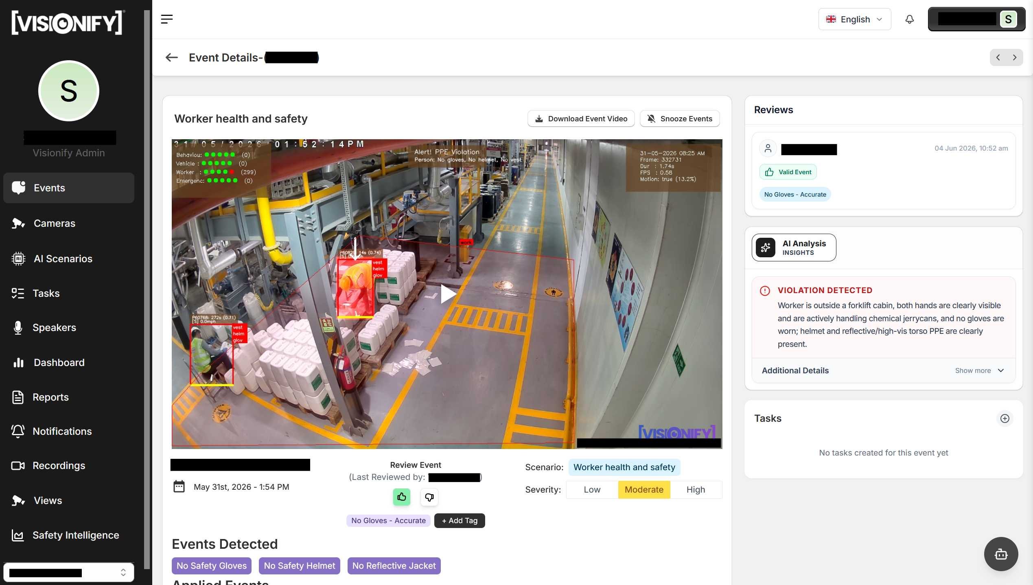Screen dimensions: 1033x585
Task: Click the sidebar vertical scrollbar
Action: 147,289
